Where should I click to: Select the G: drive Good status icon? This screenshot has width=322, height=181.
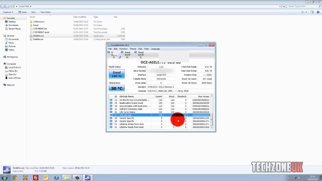pos(122,52)
